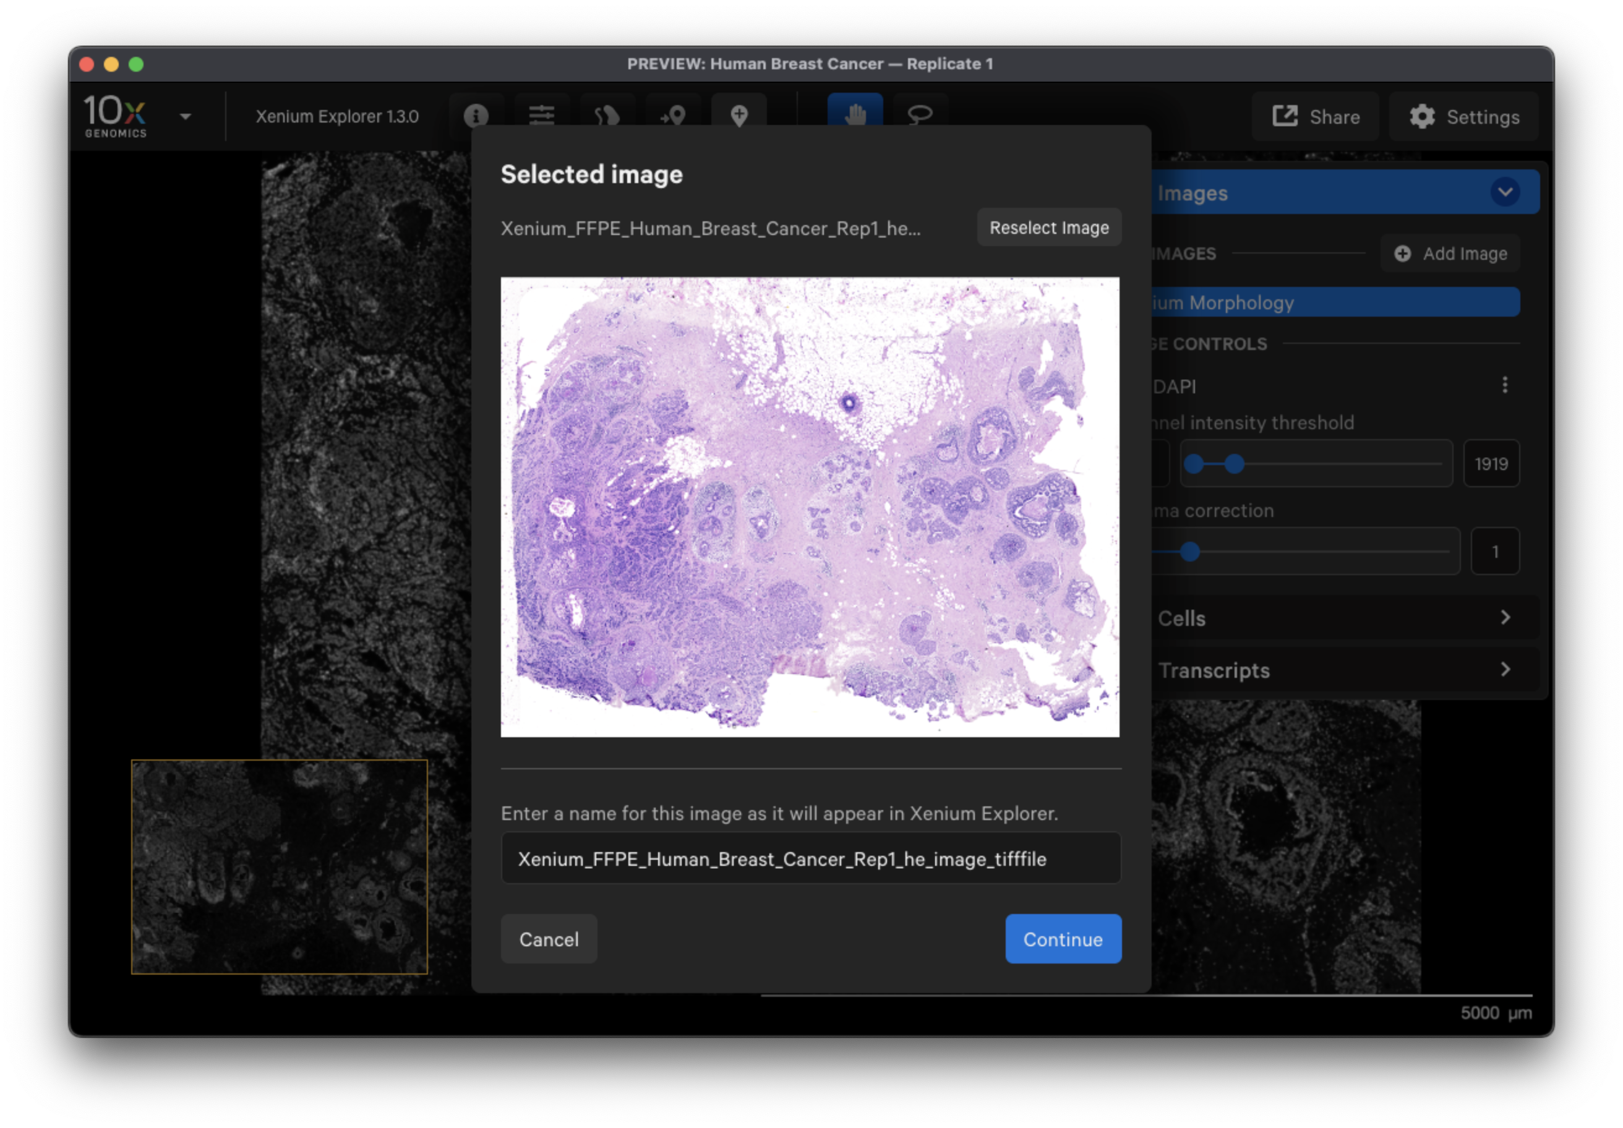
Task: Click the 5000 µm scale bar label
Action: click(x=1496, y=1013)
